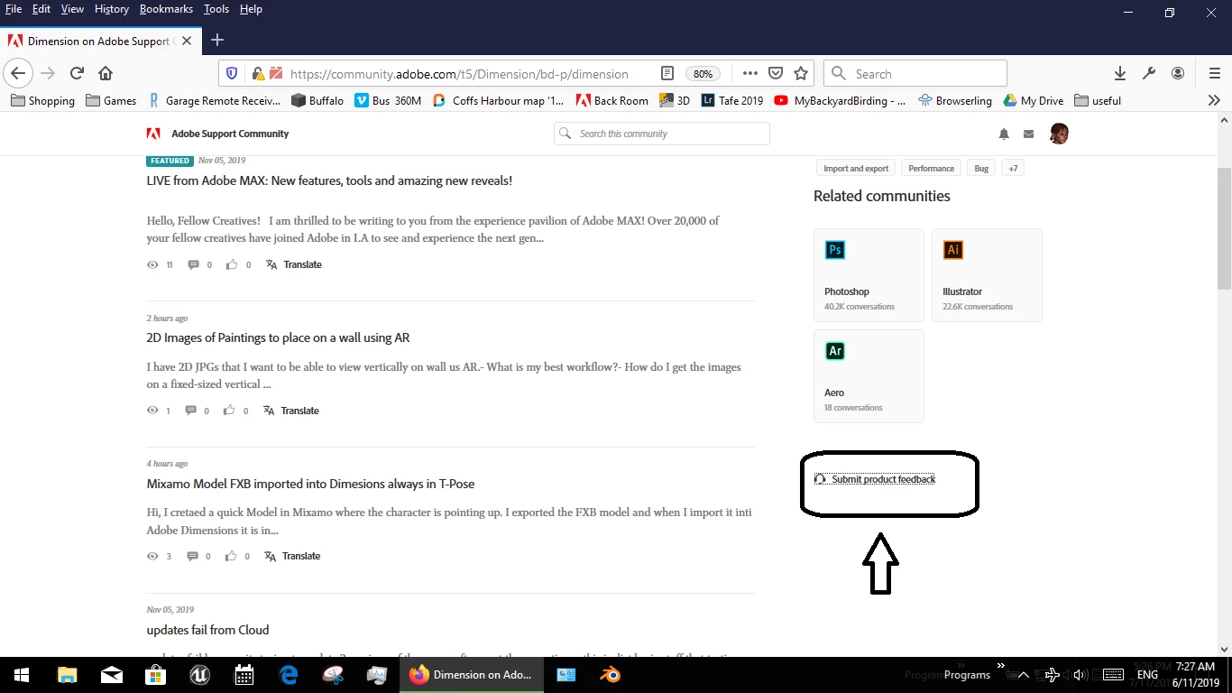Open Unreal Engine taskbar icon
1232x693 pixels.
click(x=199, y=675)
